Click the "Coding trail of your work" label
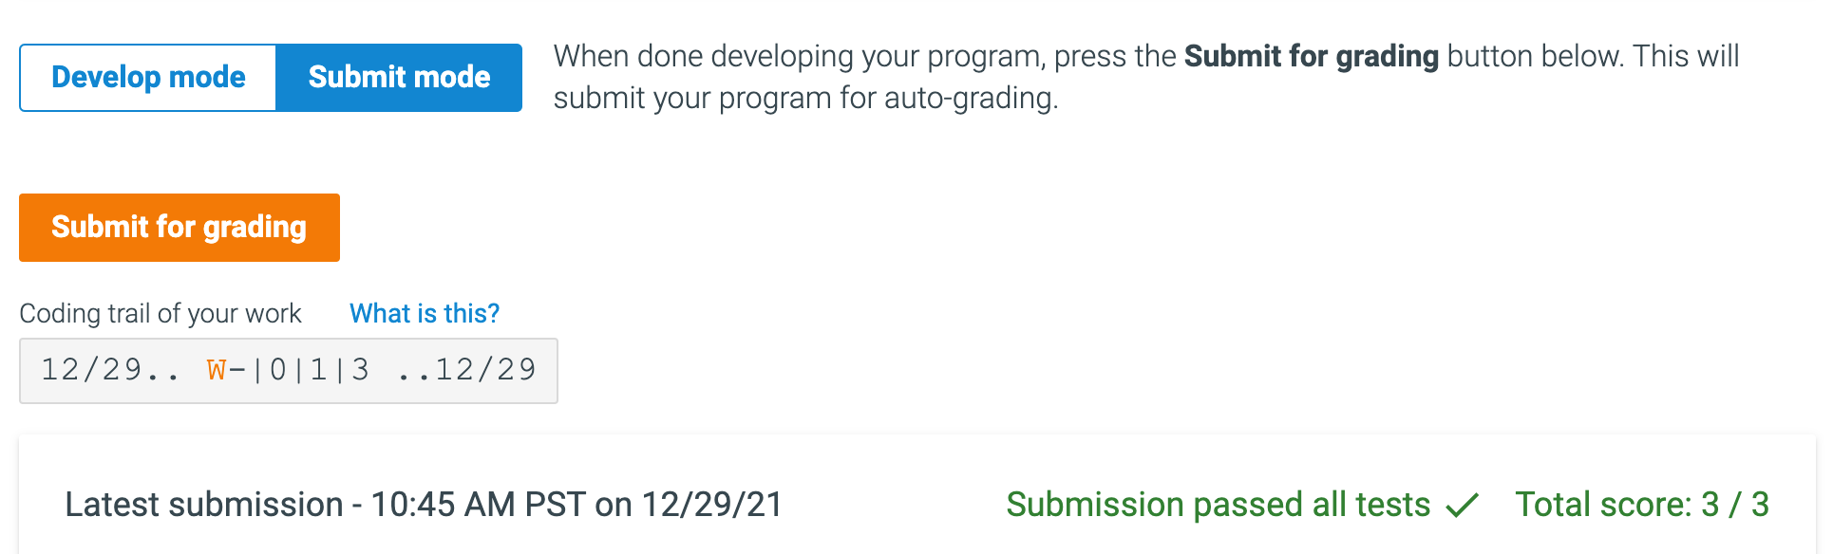 point(161,313)
